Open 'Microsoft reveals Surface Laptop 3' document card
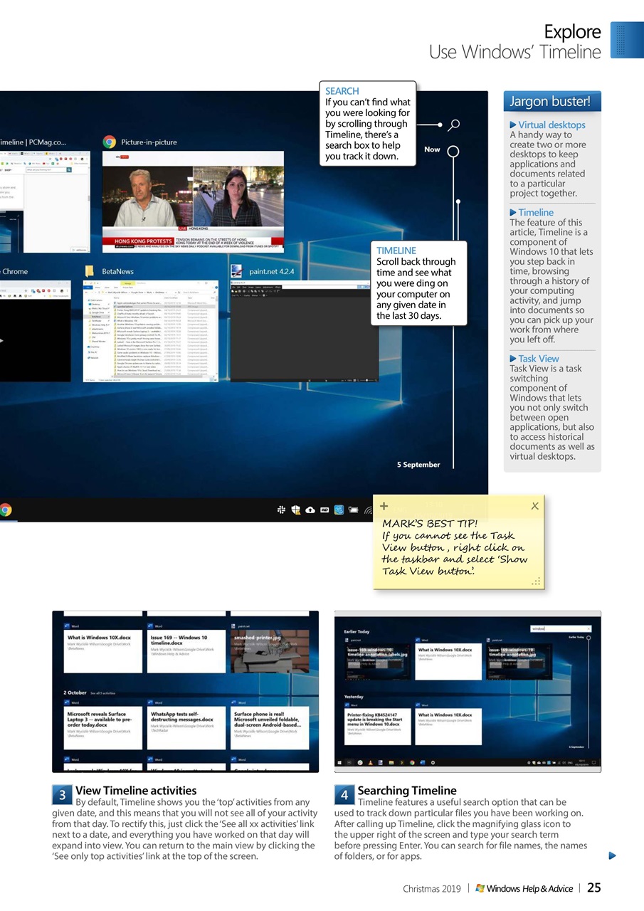The image size is (644, 911). pos(103,727)
